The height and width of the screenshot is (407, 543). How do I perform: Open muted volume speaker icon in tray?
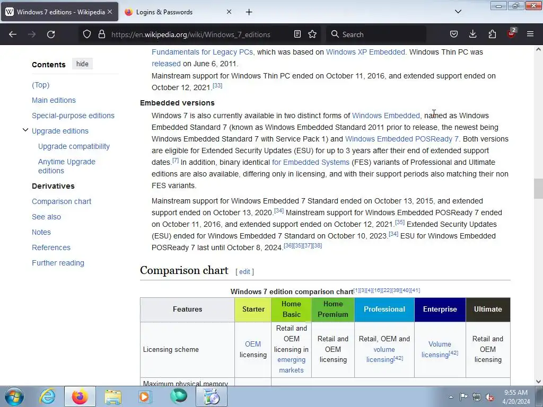pos(489,397)
